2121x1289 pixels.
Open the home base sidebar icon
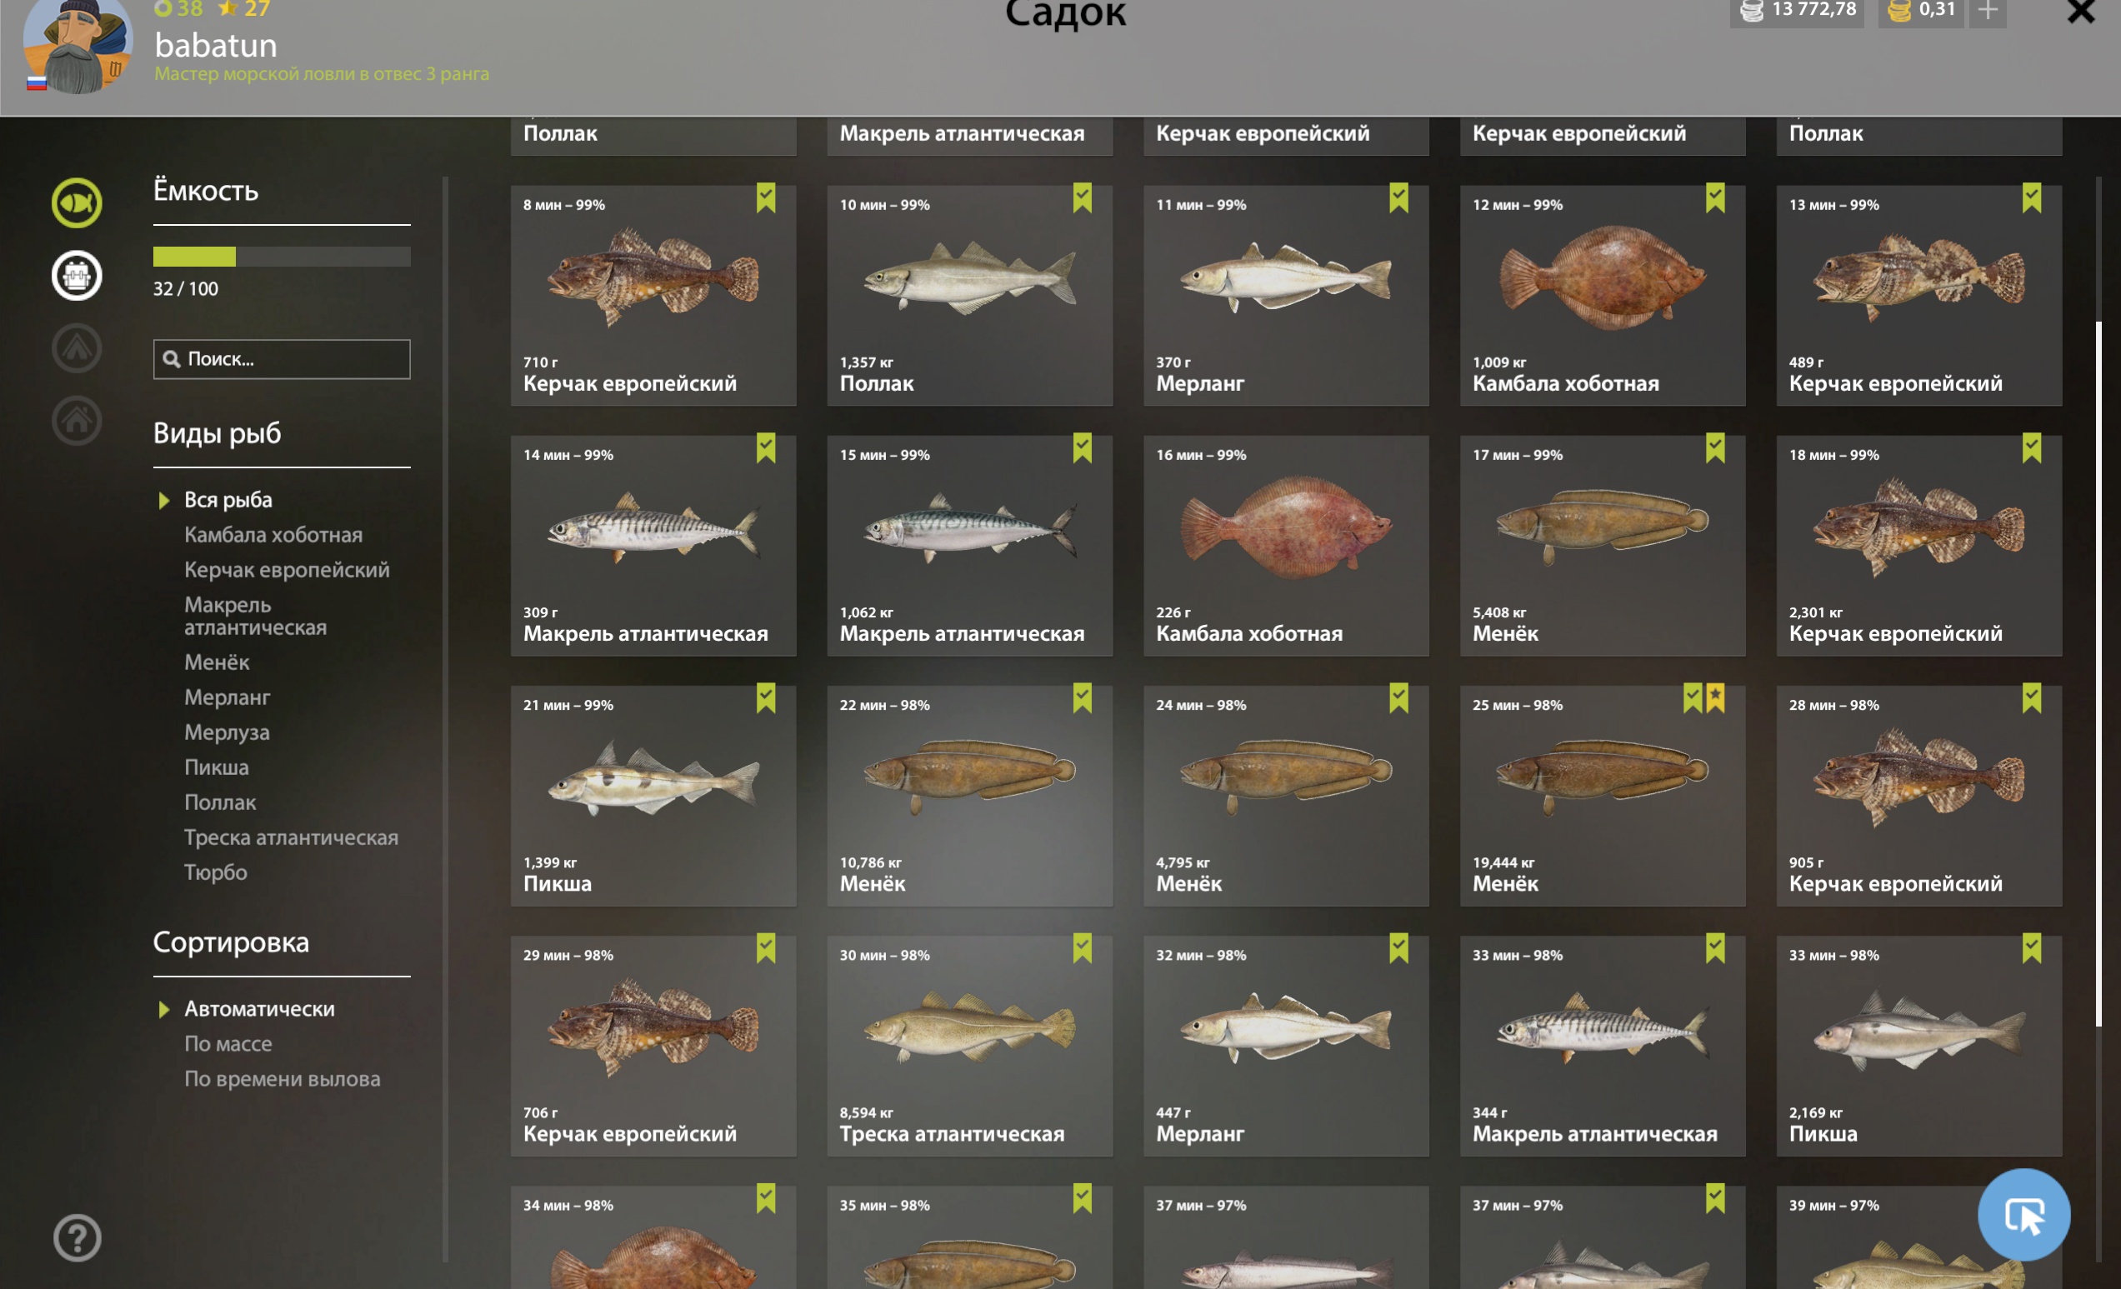pyautogui.click(x=77, y=421)
